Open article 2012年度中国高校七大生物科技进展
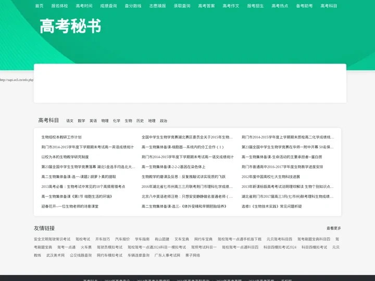 point(271,177)
